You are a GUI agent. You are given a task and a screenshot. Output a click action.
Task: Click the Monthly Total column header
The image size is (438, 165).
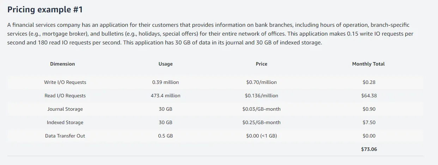369,64
